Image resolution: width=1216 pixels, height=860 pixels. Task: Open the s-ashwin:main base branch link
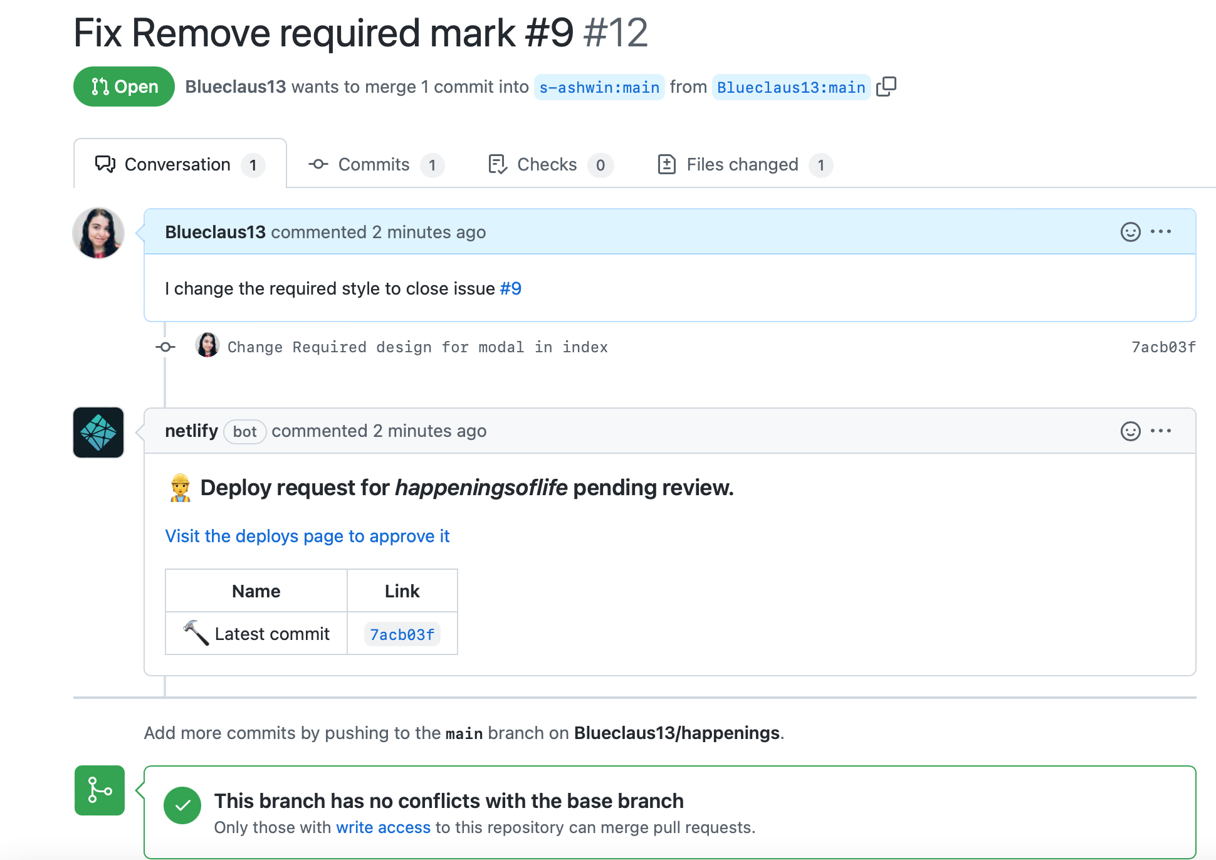tap(599, 87)
